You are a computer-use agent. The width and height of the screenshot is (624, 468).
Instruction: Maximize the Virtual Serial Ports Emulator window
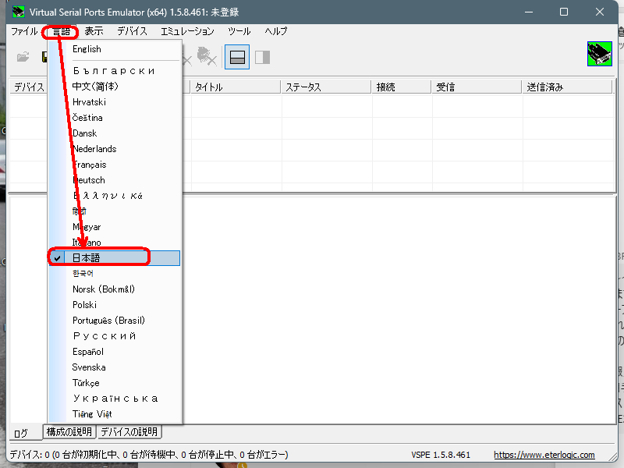click(564, 12)
